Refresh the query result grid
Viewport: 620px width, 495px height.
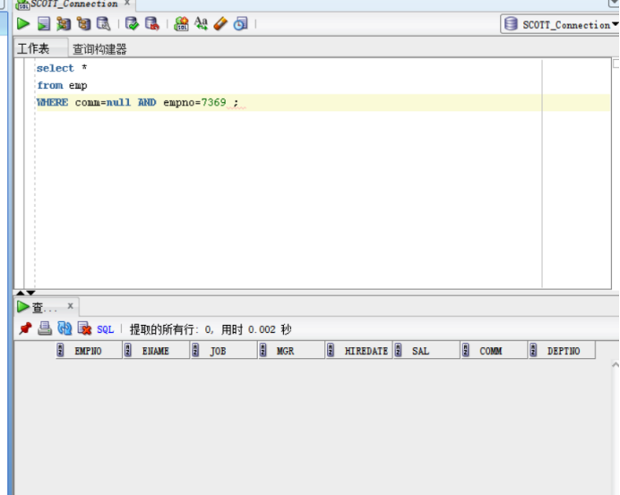65,329
